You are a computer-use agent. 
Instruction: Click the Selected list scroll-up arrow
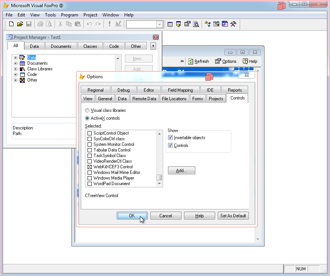pos(159,134)
